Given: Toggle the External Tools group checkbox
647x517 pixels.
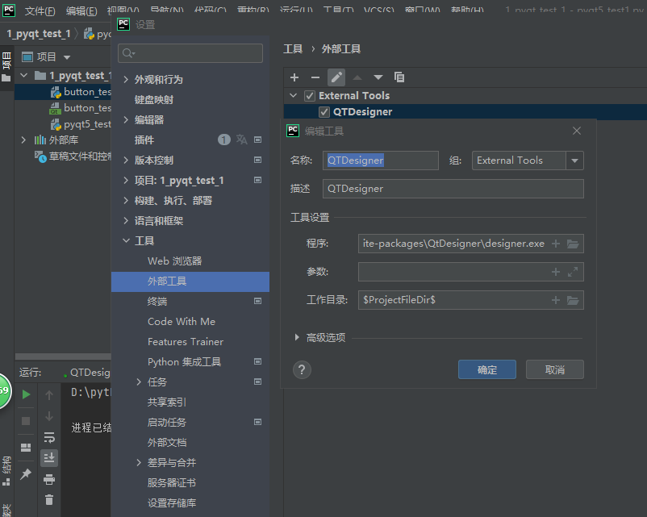Looking at the screenshot, I should pos(310,96).
